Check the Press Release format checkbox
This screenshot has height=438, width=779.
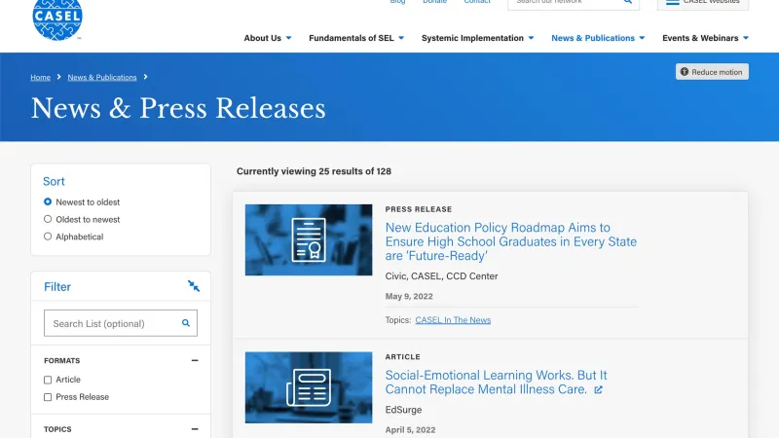[48, 397]
